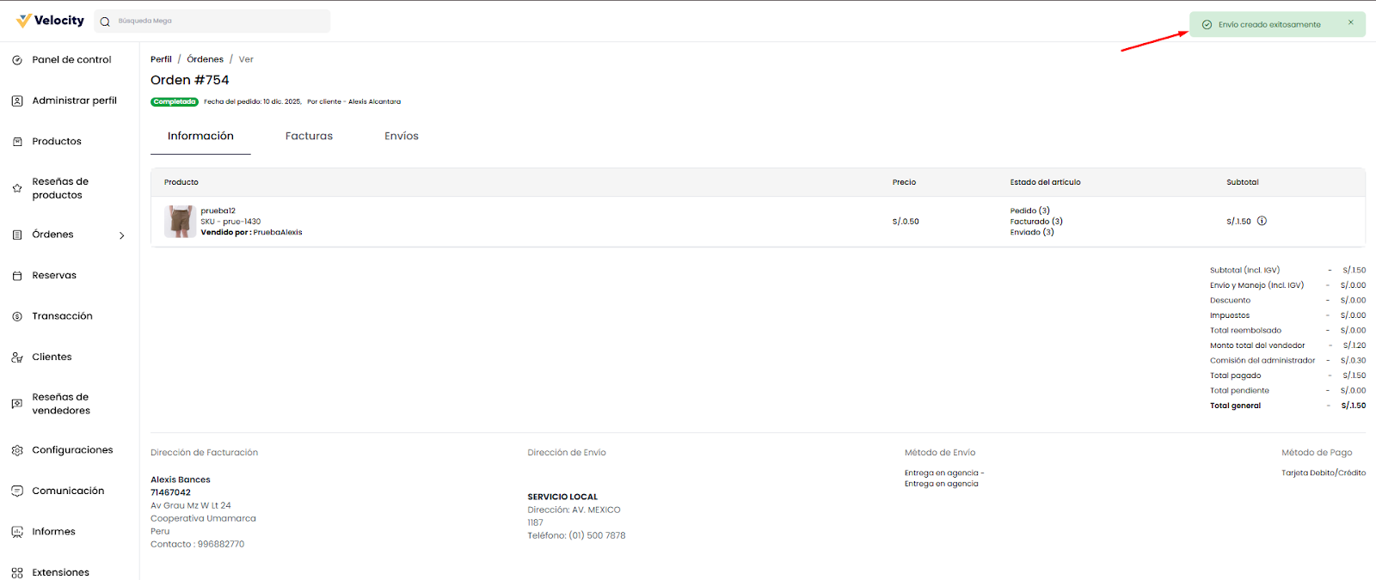Switch to the Facturas tab
1376x580 pixels.
309,136
